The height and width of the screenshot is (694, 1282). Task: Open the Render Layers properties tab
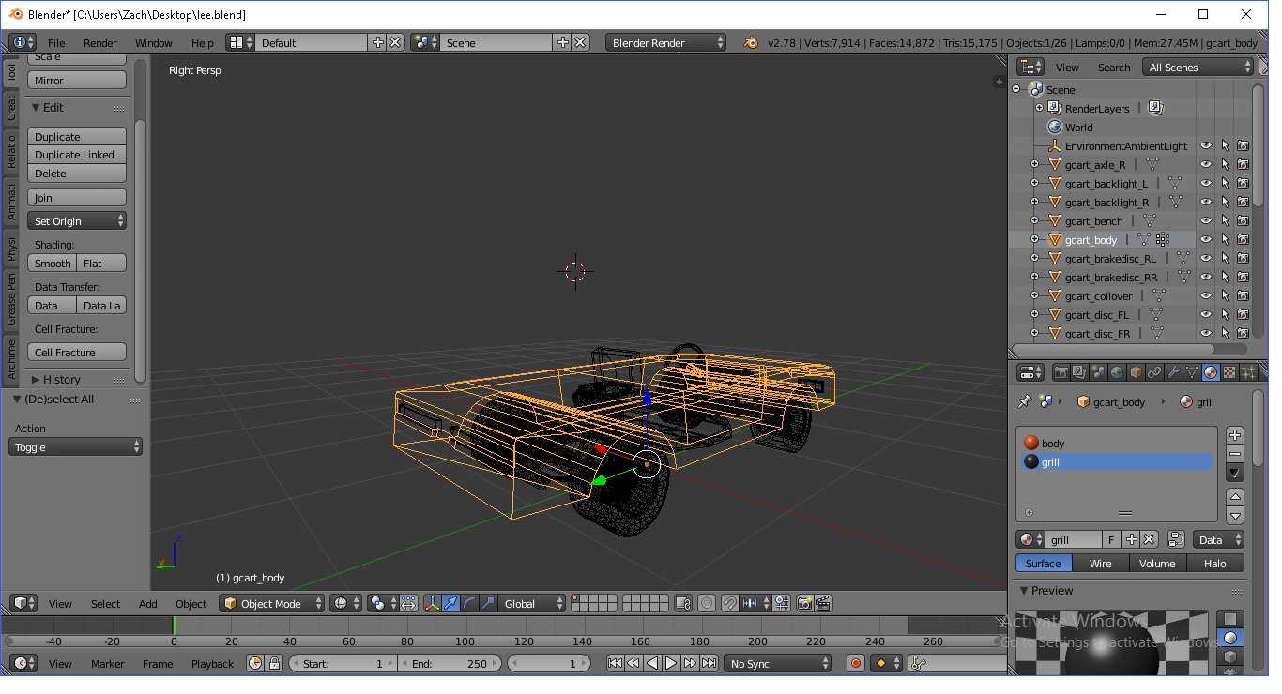point(1079,372)
